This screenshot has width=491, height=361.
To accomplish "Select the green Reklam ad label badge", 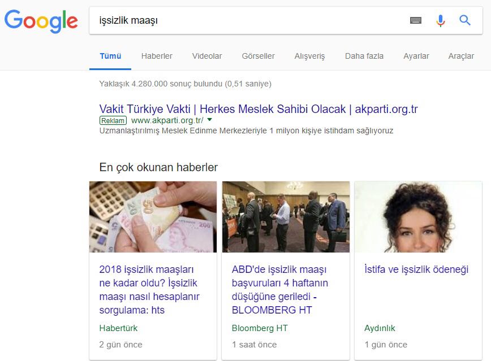I will [x=112, y=120].
